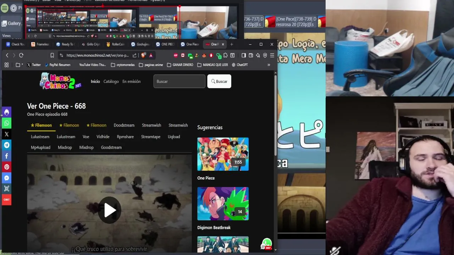This screenshot has width=454, height=255.
Task: Select the Doodstream server tab
Action: (124, 125)
